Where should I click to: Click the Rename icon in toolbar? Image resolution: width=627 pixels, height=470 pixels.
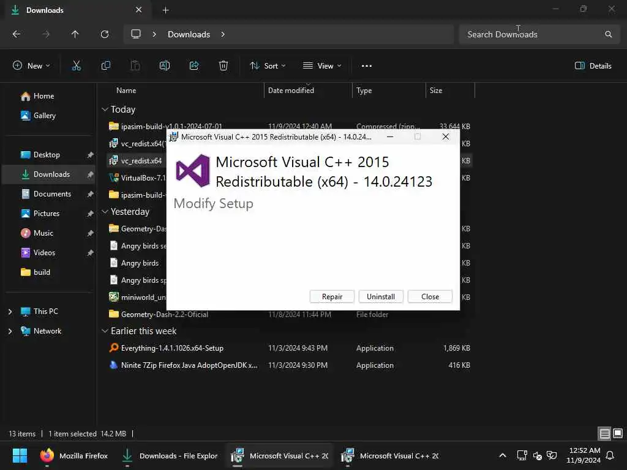tap(165, 66)
